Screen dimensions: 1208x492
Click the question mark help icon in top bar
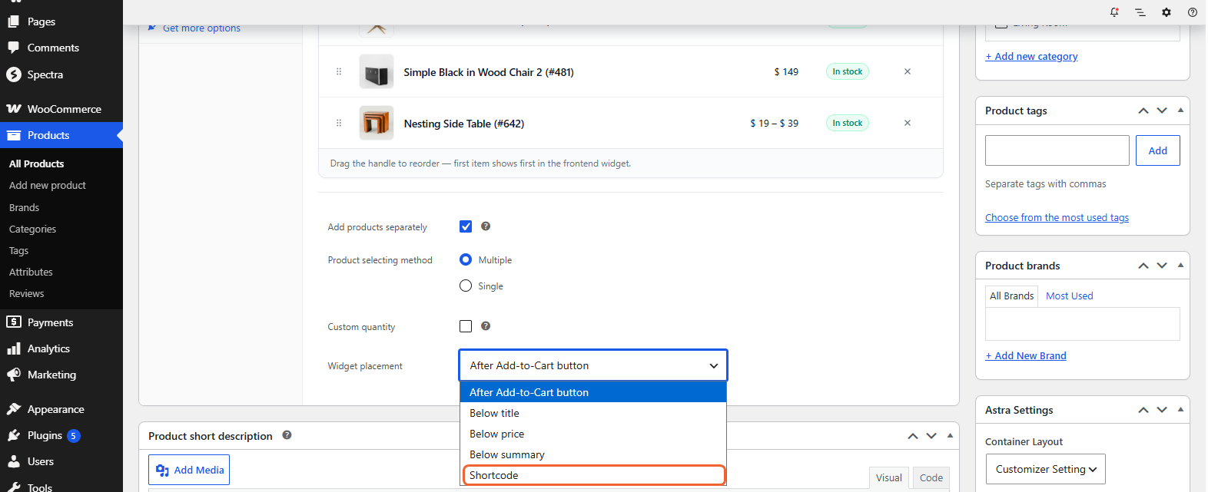coord(1193,12)
